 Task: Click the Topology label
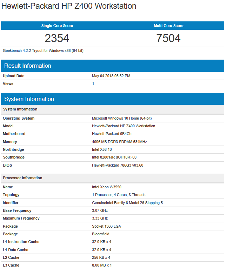pyautogui.click(x=11, y=195)
